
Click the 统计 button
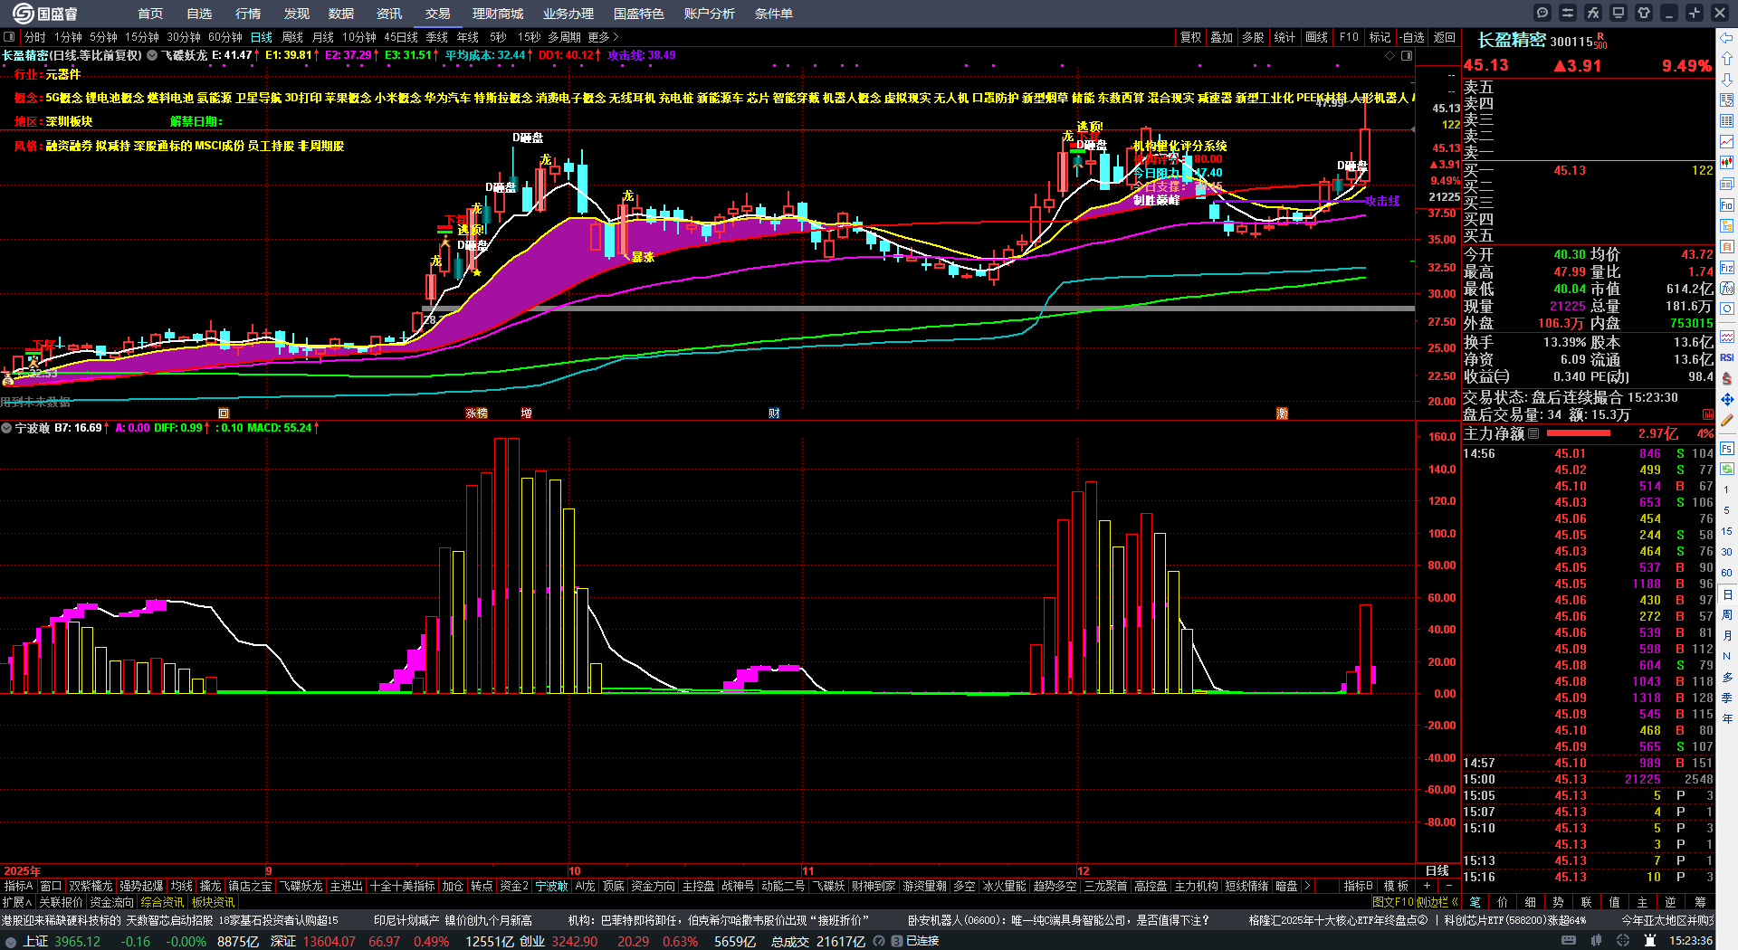pos(1284,37)
